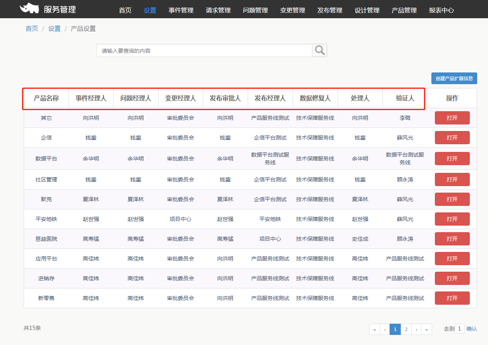Select page 1 in the pagination
Screen dimensions: 488x345
coord(395,329)
